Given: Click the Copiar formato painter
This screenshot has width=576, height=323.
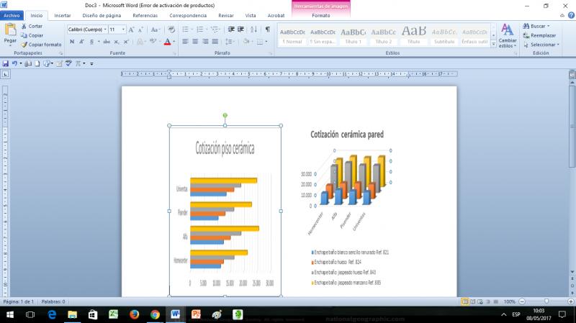Looking at the screenshot, I should coord(41,45).
